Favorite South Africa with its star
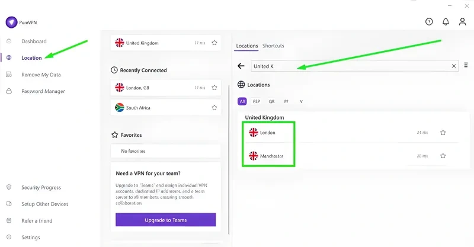The width and height of the screenshot is (474, 247). [x=214, y=108]
